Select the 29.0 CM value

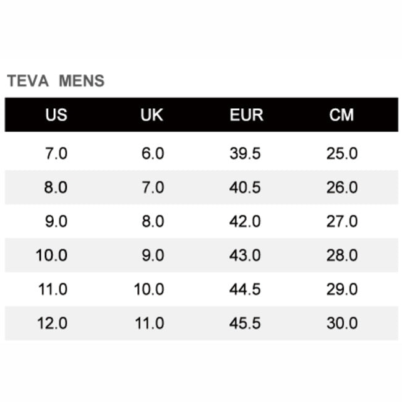click(x=341, y=289)
